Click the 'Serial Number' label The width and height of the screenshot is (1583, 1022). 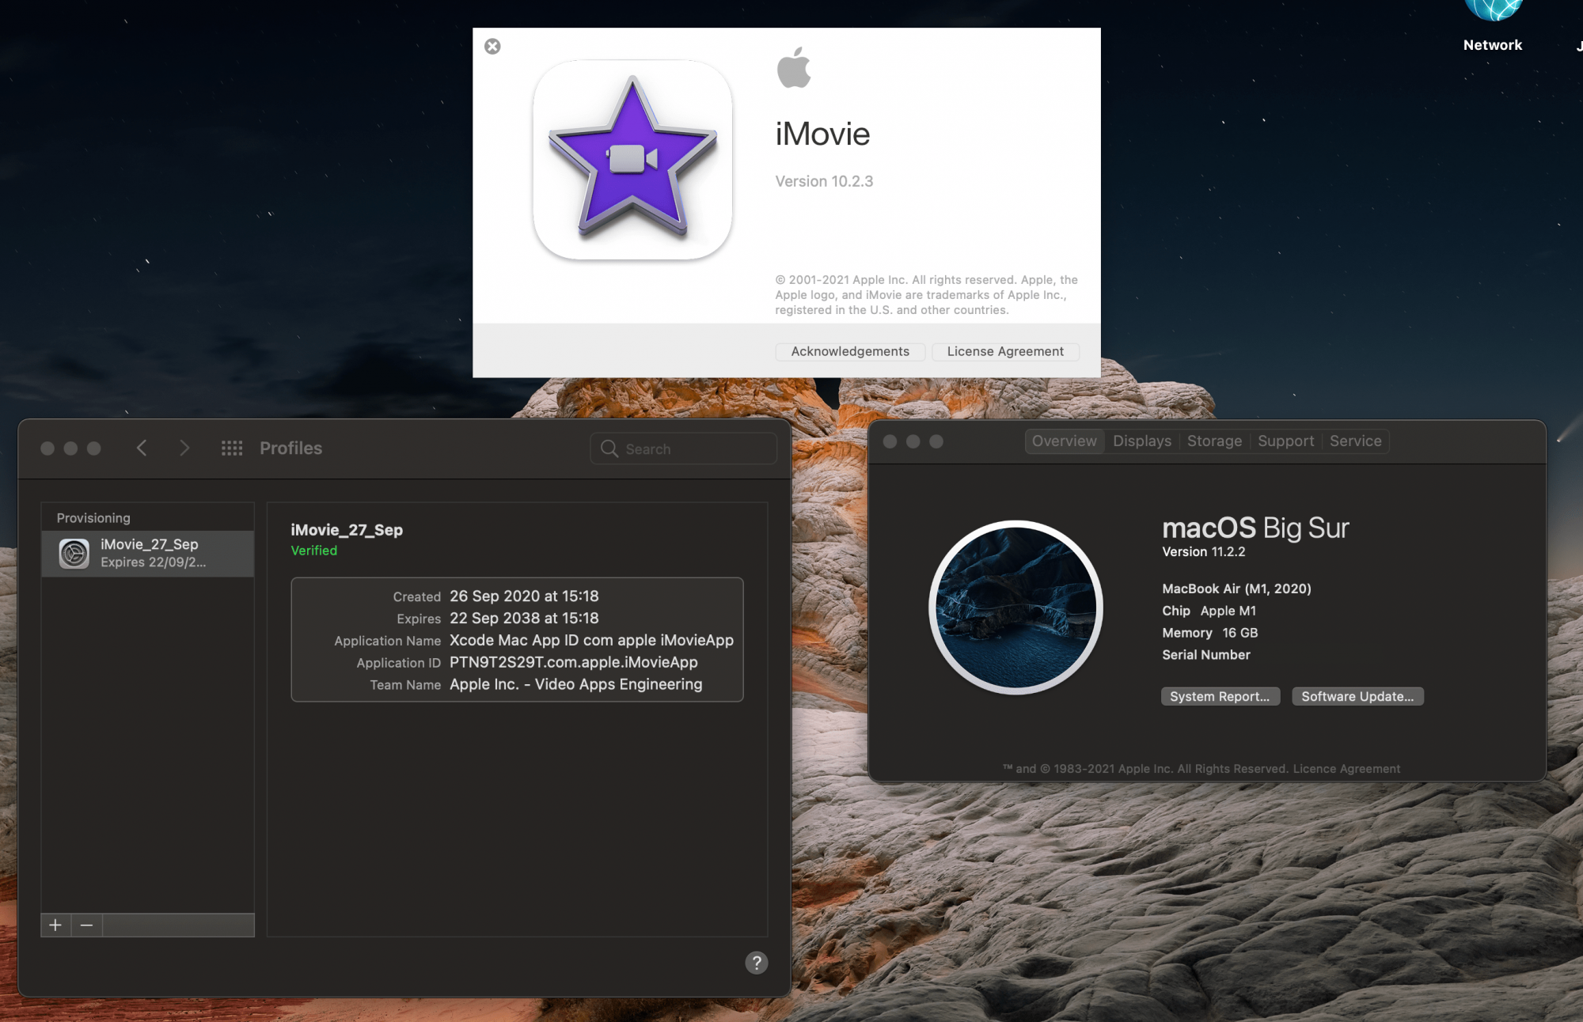coord(1206,655)
